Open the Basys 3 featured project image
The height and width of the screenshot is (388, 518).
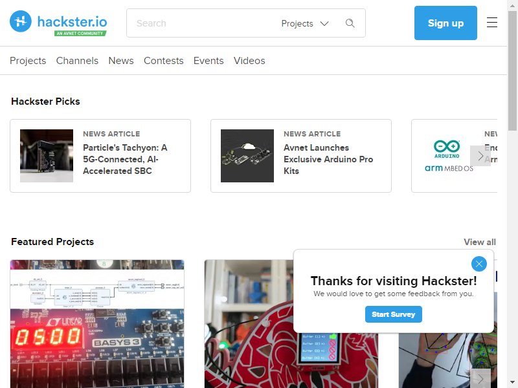coord(97,324)
